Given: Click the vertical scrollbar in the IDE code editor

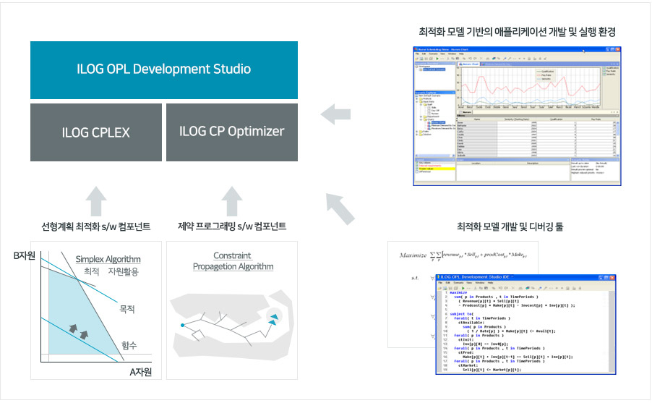Looking at the screenshot, I should coord(612,331).
